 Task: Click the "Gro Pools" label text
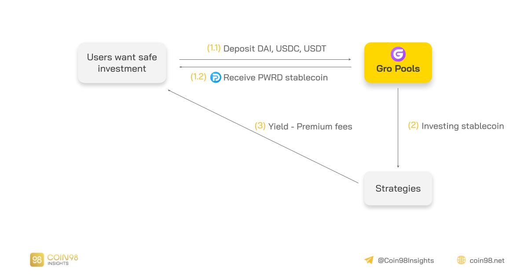[398, 69]
